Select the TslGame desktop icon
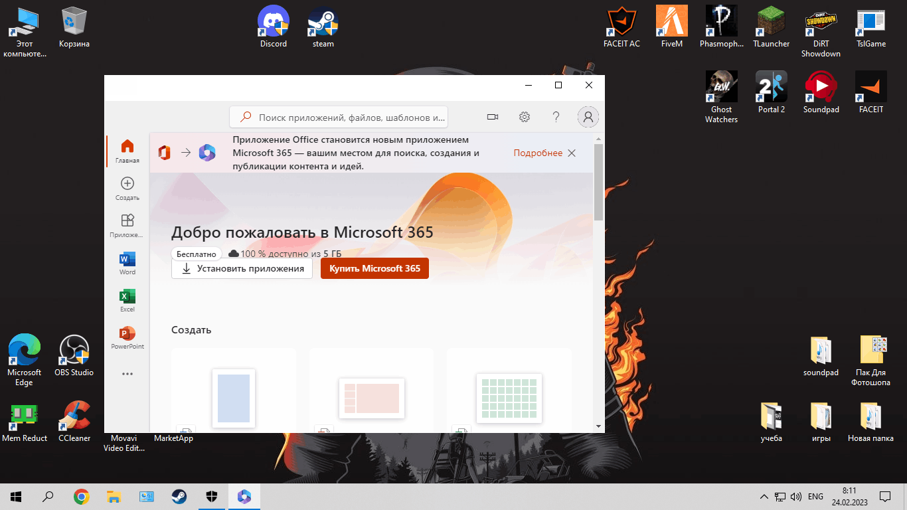Viewport: 907px width, 510px height. [x=871, y=28]
